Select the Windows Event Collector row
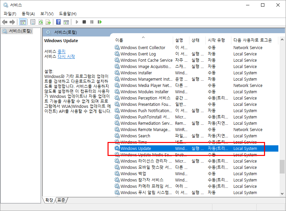 (196, 48)
